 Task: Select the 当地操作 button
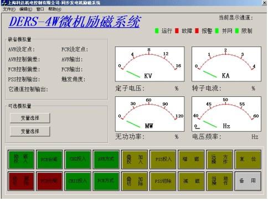point(220,181)
